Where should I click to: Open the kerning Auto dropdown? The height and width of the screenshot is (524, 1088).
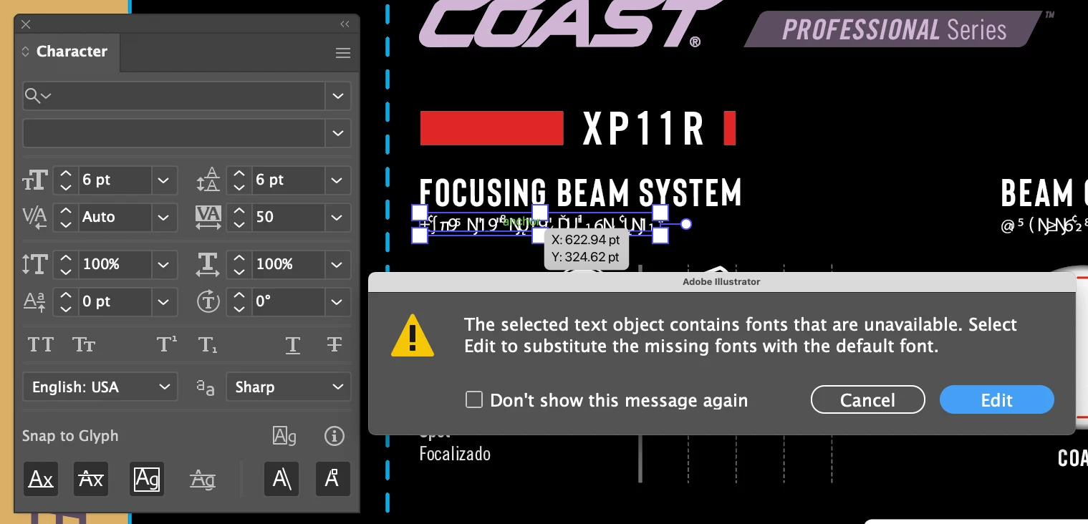(x=164, y=217)
